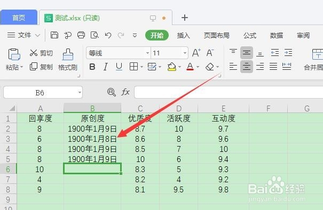Select row 6 header
Image resolution: width=323 pixels, height=210 pixels.
[8, 169]
